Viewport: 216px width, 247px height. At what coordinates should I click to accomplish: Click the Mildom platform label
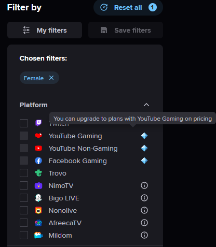(x=60, y=236)
